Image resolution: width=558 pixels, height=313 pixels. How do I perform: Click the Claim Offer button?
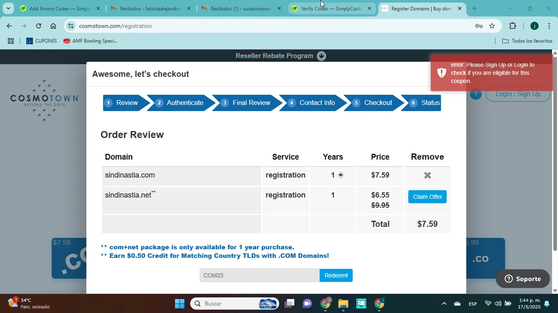pos(427,197)
